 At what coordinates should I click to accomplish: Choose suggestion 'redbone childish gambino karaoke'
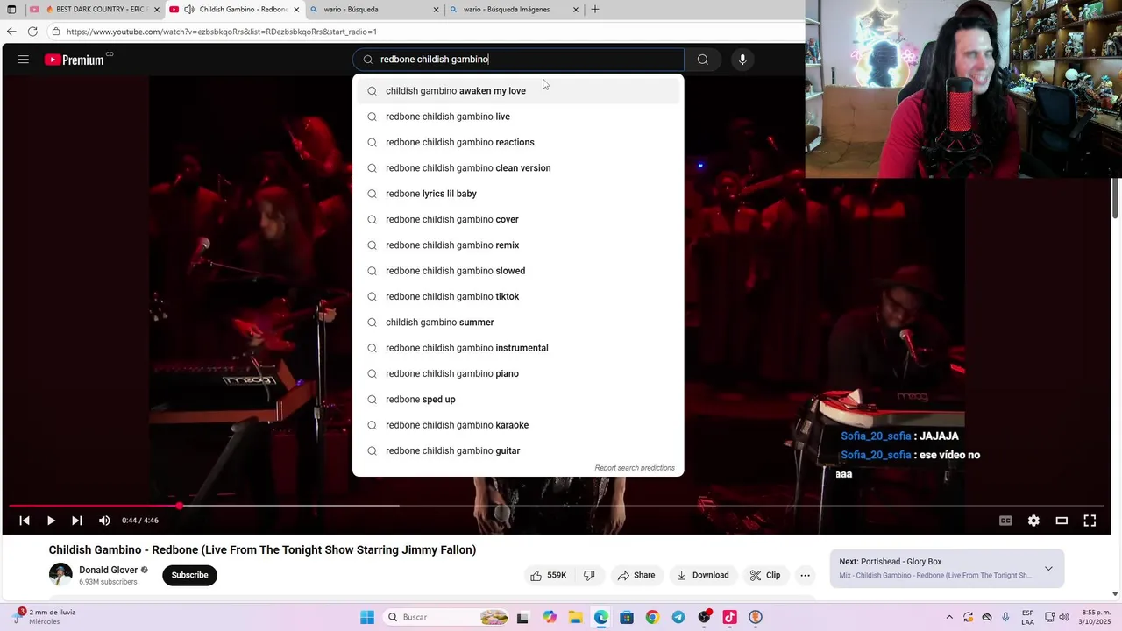(x=517, y=425)
